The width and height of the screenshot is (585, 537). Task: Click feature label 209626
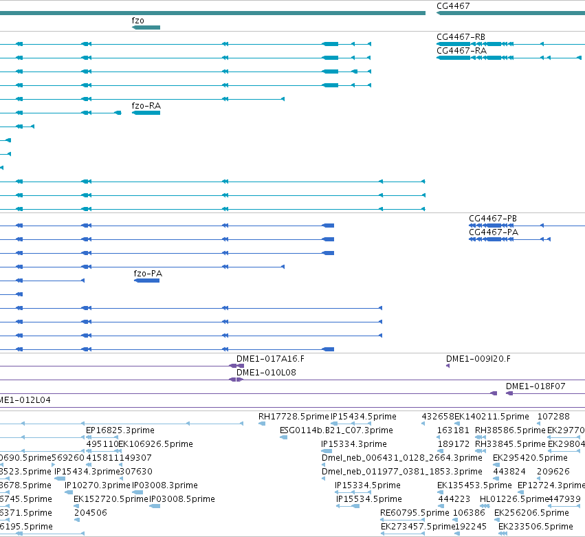point(553,472)
